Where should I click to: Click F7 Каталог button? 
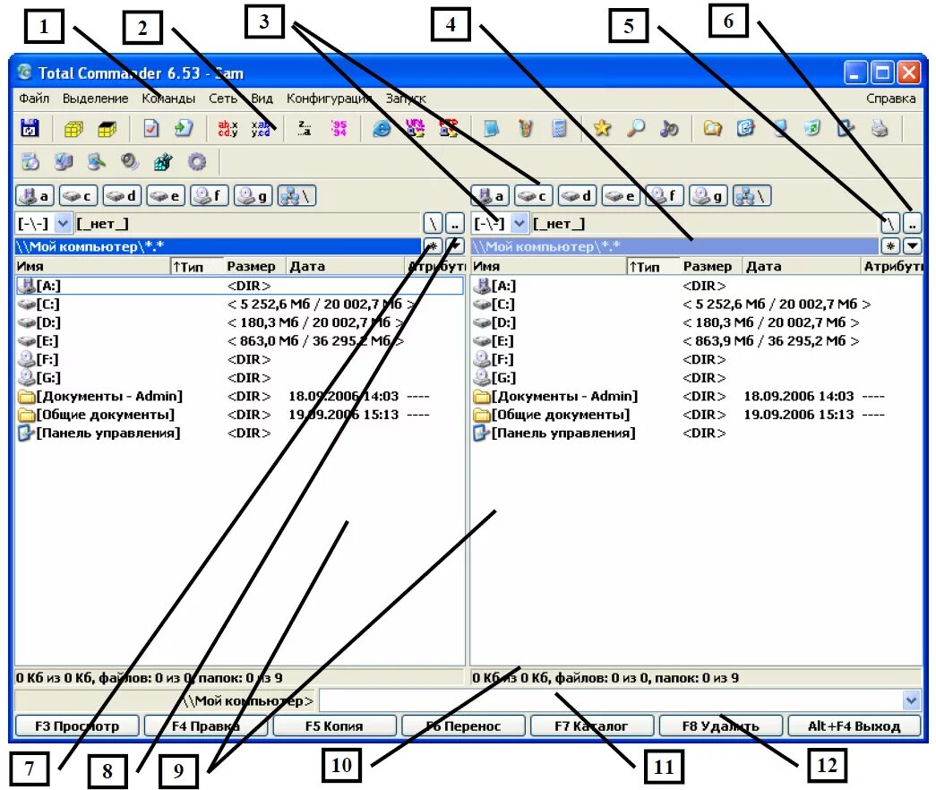point(591,726)
